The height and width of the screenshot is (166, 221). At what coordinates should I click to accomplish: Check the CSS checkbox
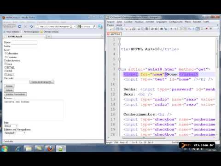point(6,71)
